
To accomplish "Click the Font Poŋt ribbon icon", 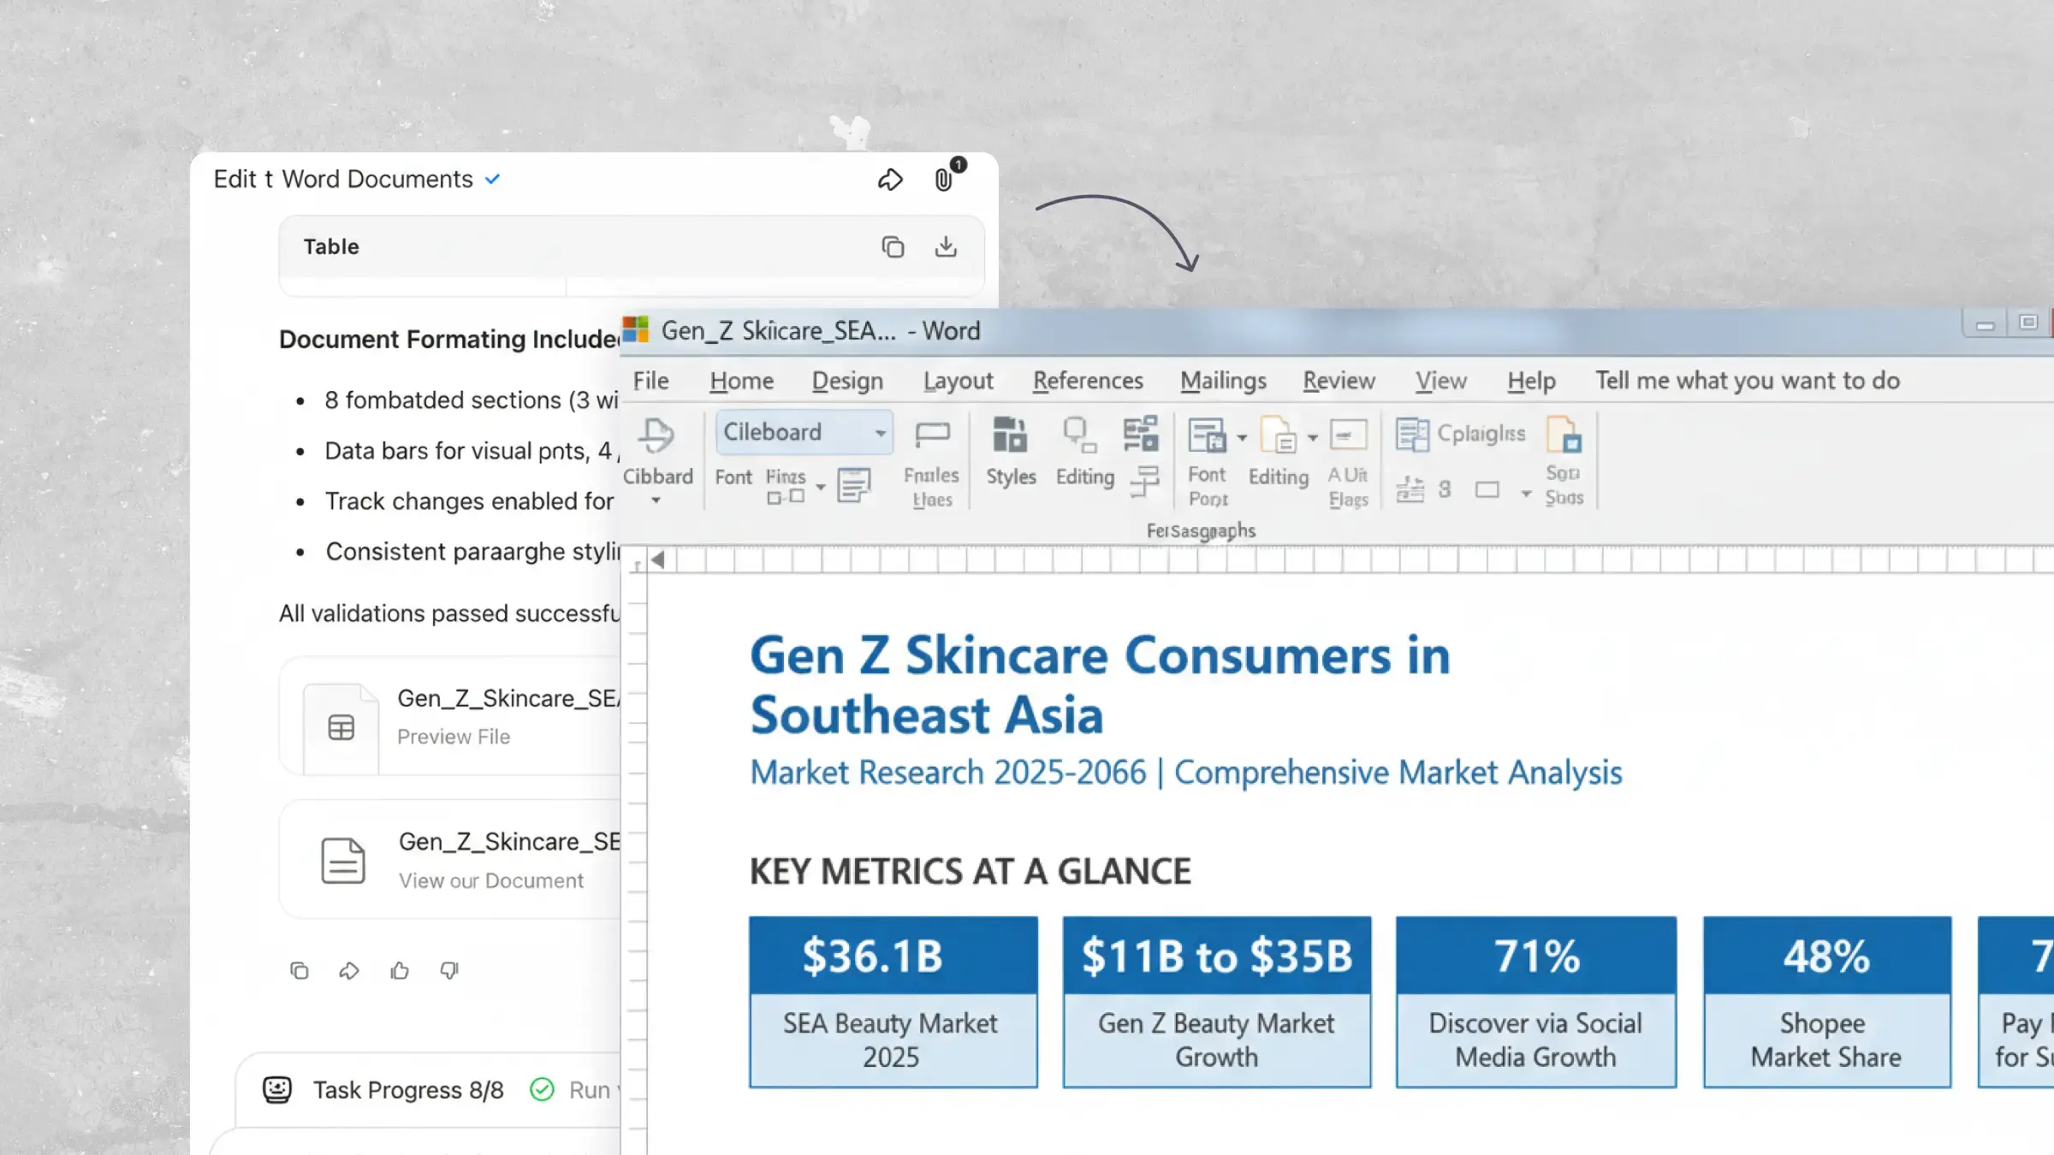I will tap(1207, 435).
